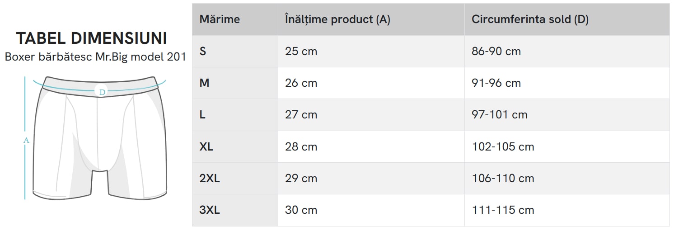Click the Înălțime product (A) header
Image resolution: width=674 pixels, height=231 pixels.
point(337,19)
